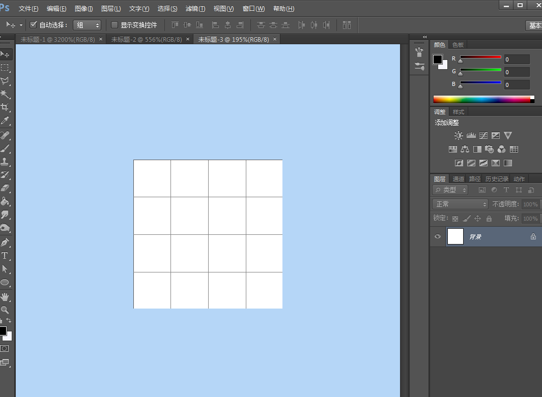Select the Polygonal Lasso tool
Screen dimensions: 542x397
[5, 81]
